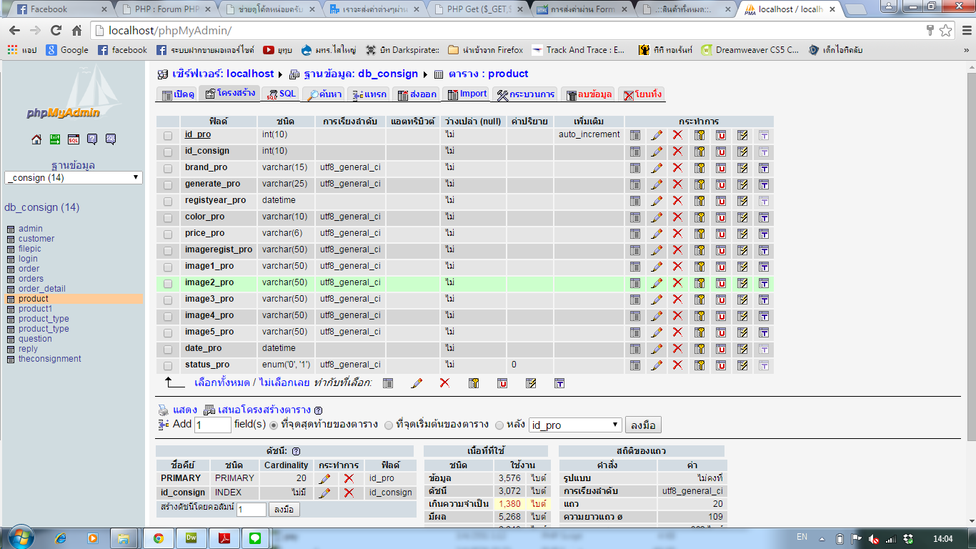Viewport: 976px width, 549px height.
Task: Click the 'เลือกทั้งหมด' select-all link
Action: click(222, 382)
